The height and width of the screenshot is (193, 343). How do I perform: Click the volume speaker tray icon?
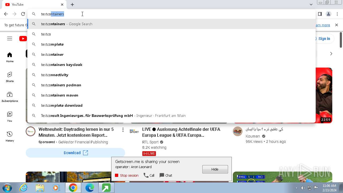coord(303,188)
